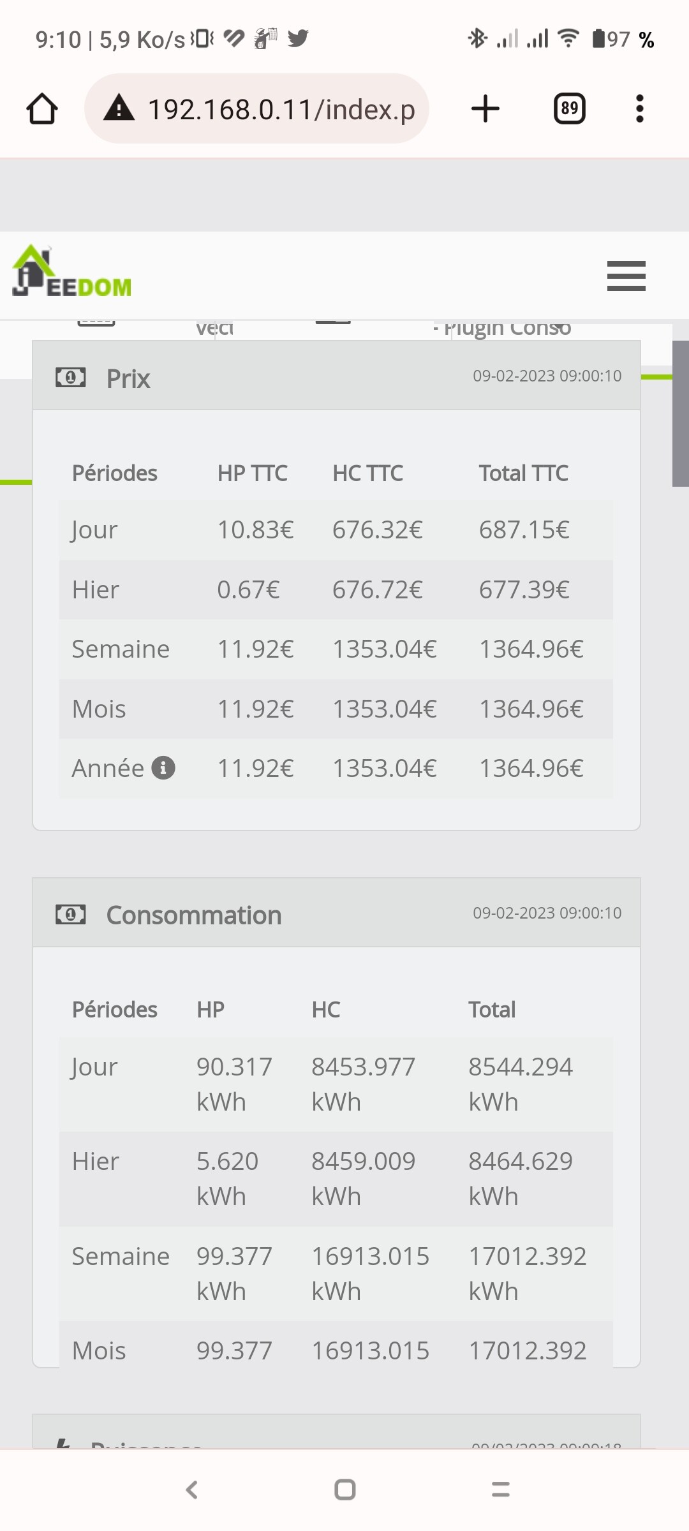689x1531 pixels.
Task: Tap the Semaine row in Prix table
Action: tap(121, 649)
